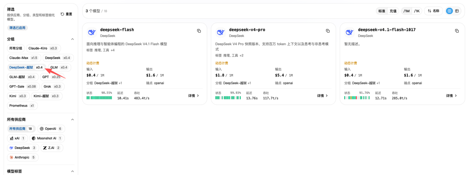Click the 91.76% status percentage

(364, 93)
